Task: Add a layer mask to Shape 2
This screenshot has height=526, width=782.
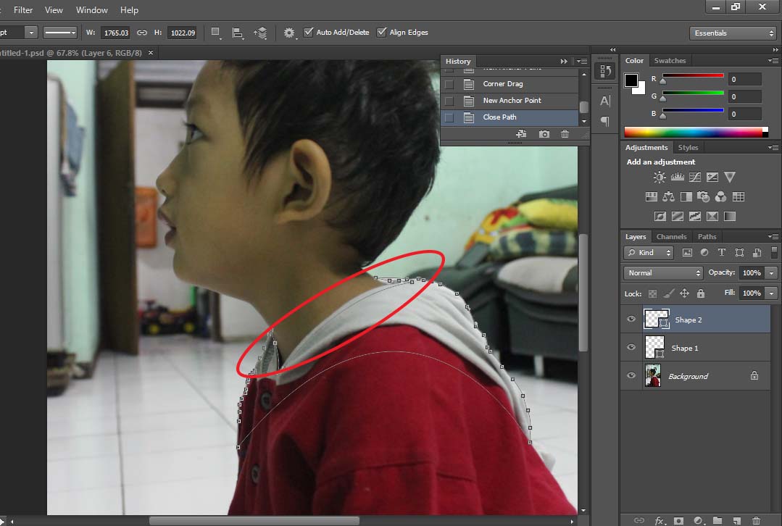Action: [x=679, y=520]
